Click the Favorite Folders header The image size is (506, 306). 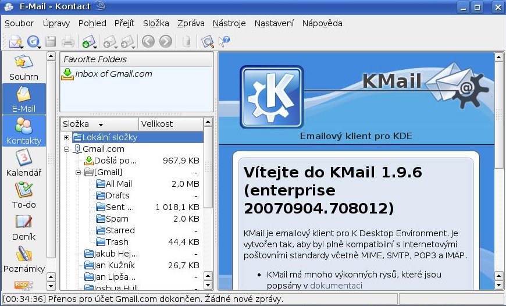click(x=136, y=59)
